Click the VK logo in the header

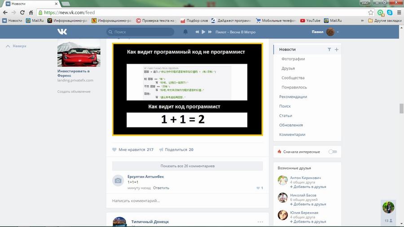62,32
